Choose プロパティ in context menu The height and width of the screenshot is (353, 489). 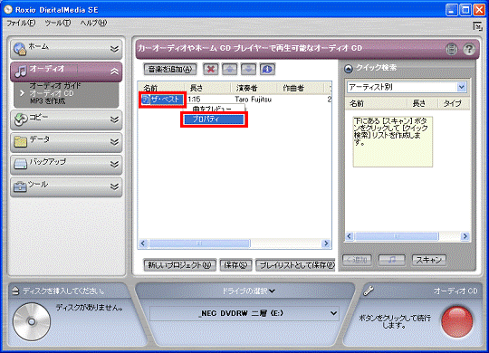[214, 119]
